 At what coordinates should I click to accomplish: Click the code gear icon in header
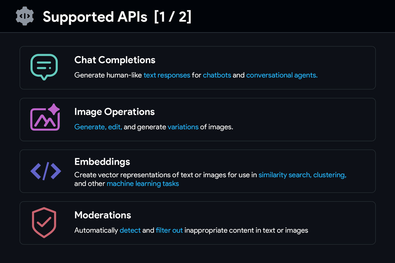[25, 16]
